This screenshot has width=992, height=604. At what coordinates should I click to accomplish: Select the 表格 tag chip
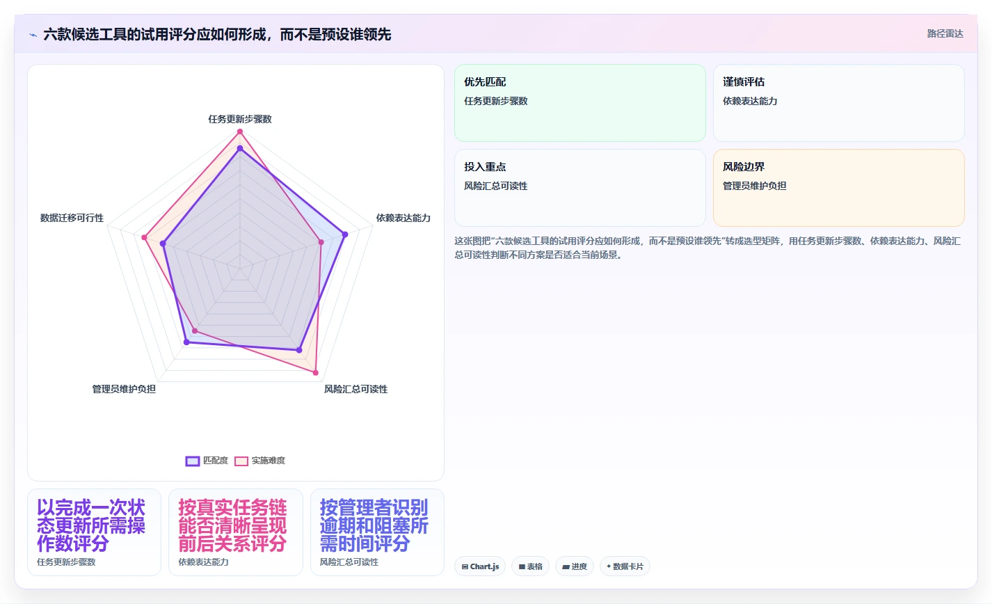530,566
